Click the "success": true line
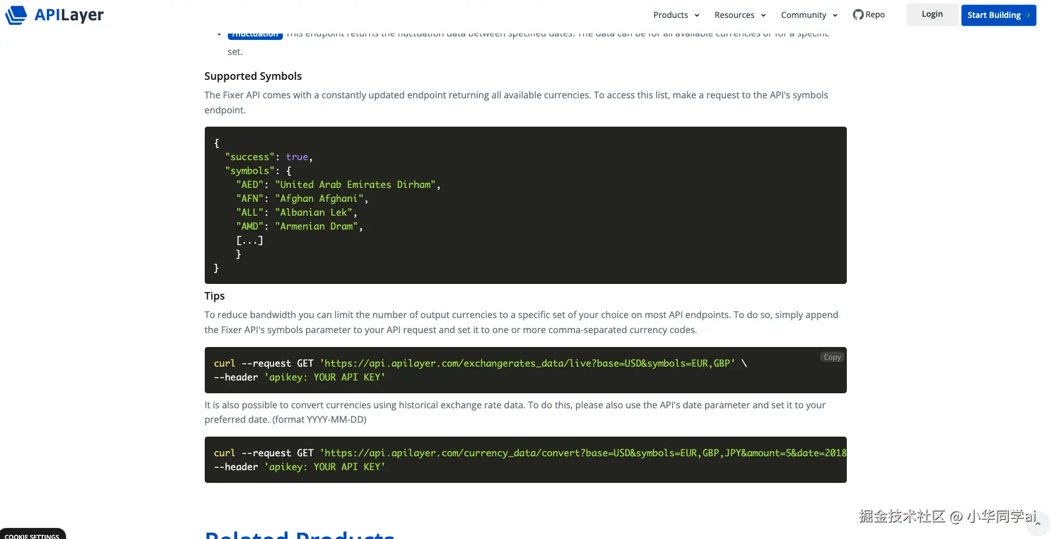This screenshot has height=539, width=1051. (269, 157)
